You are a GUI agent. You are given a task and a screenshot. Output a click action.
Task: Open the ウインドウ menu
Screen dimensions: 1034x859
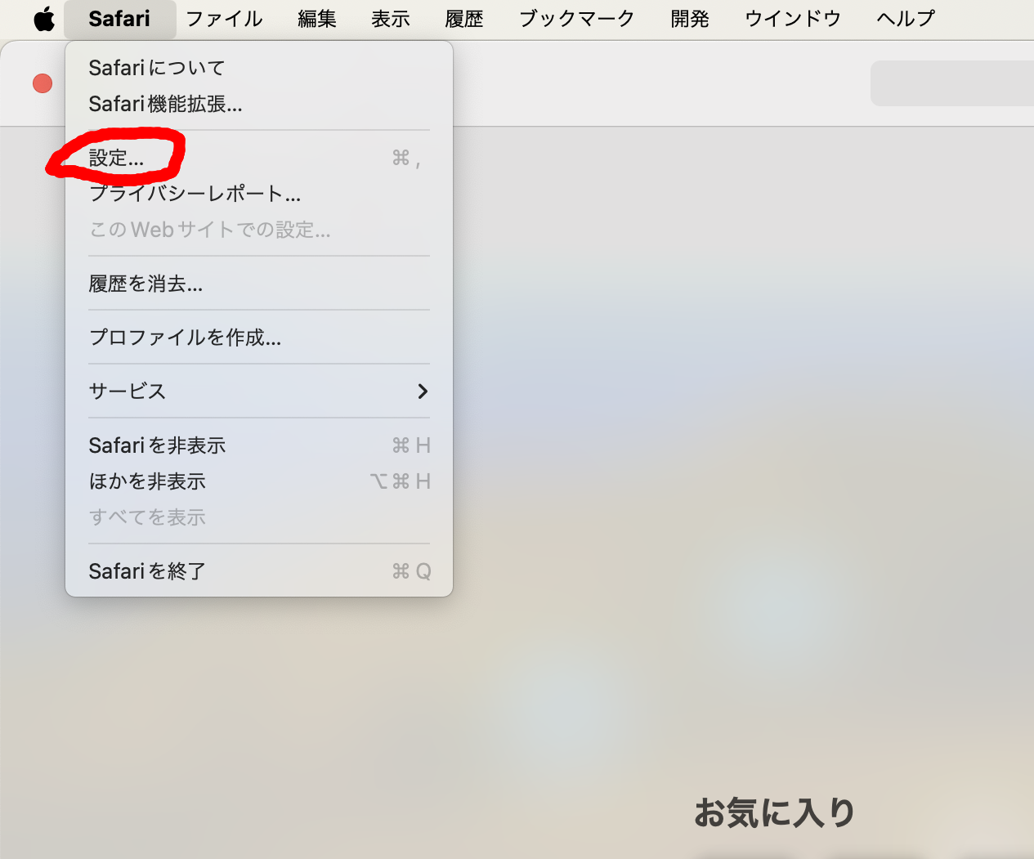[x=793, y=19]
